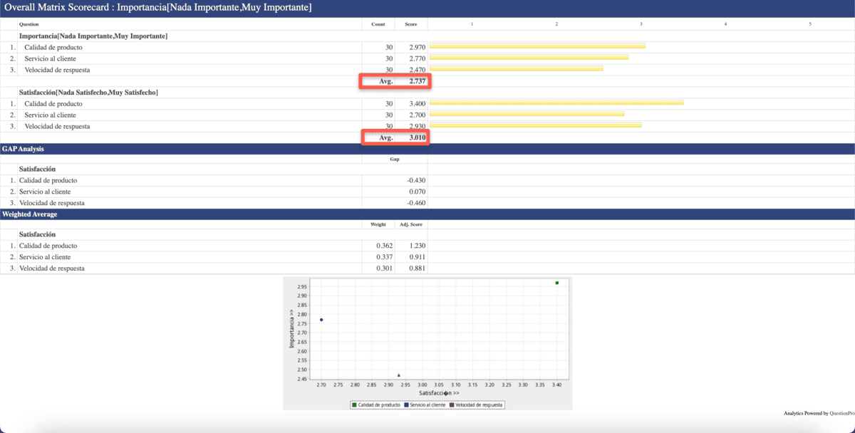Image resolution: width=855 pixels, height=433 pixels.
Task: Click the bold Satisfacción[Nada Satisfecho,Muy Satisfecho] group heading
Action: click(x=88, y=93)
